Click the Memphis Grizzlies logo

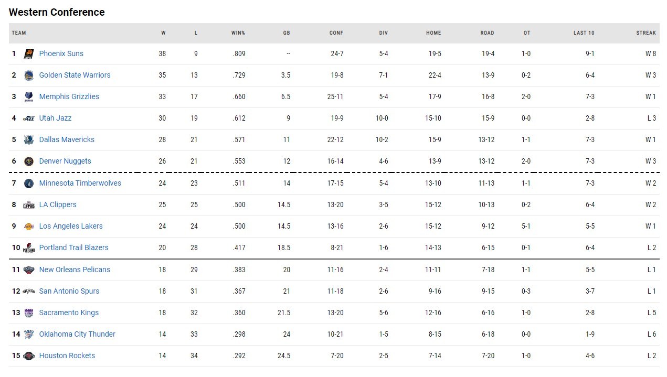click(x=29, y=96)
